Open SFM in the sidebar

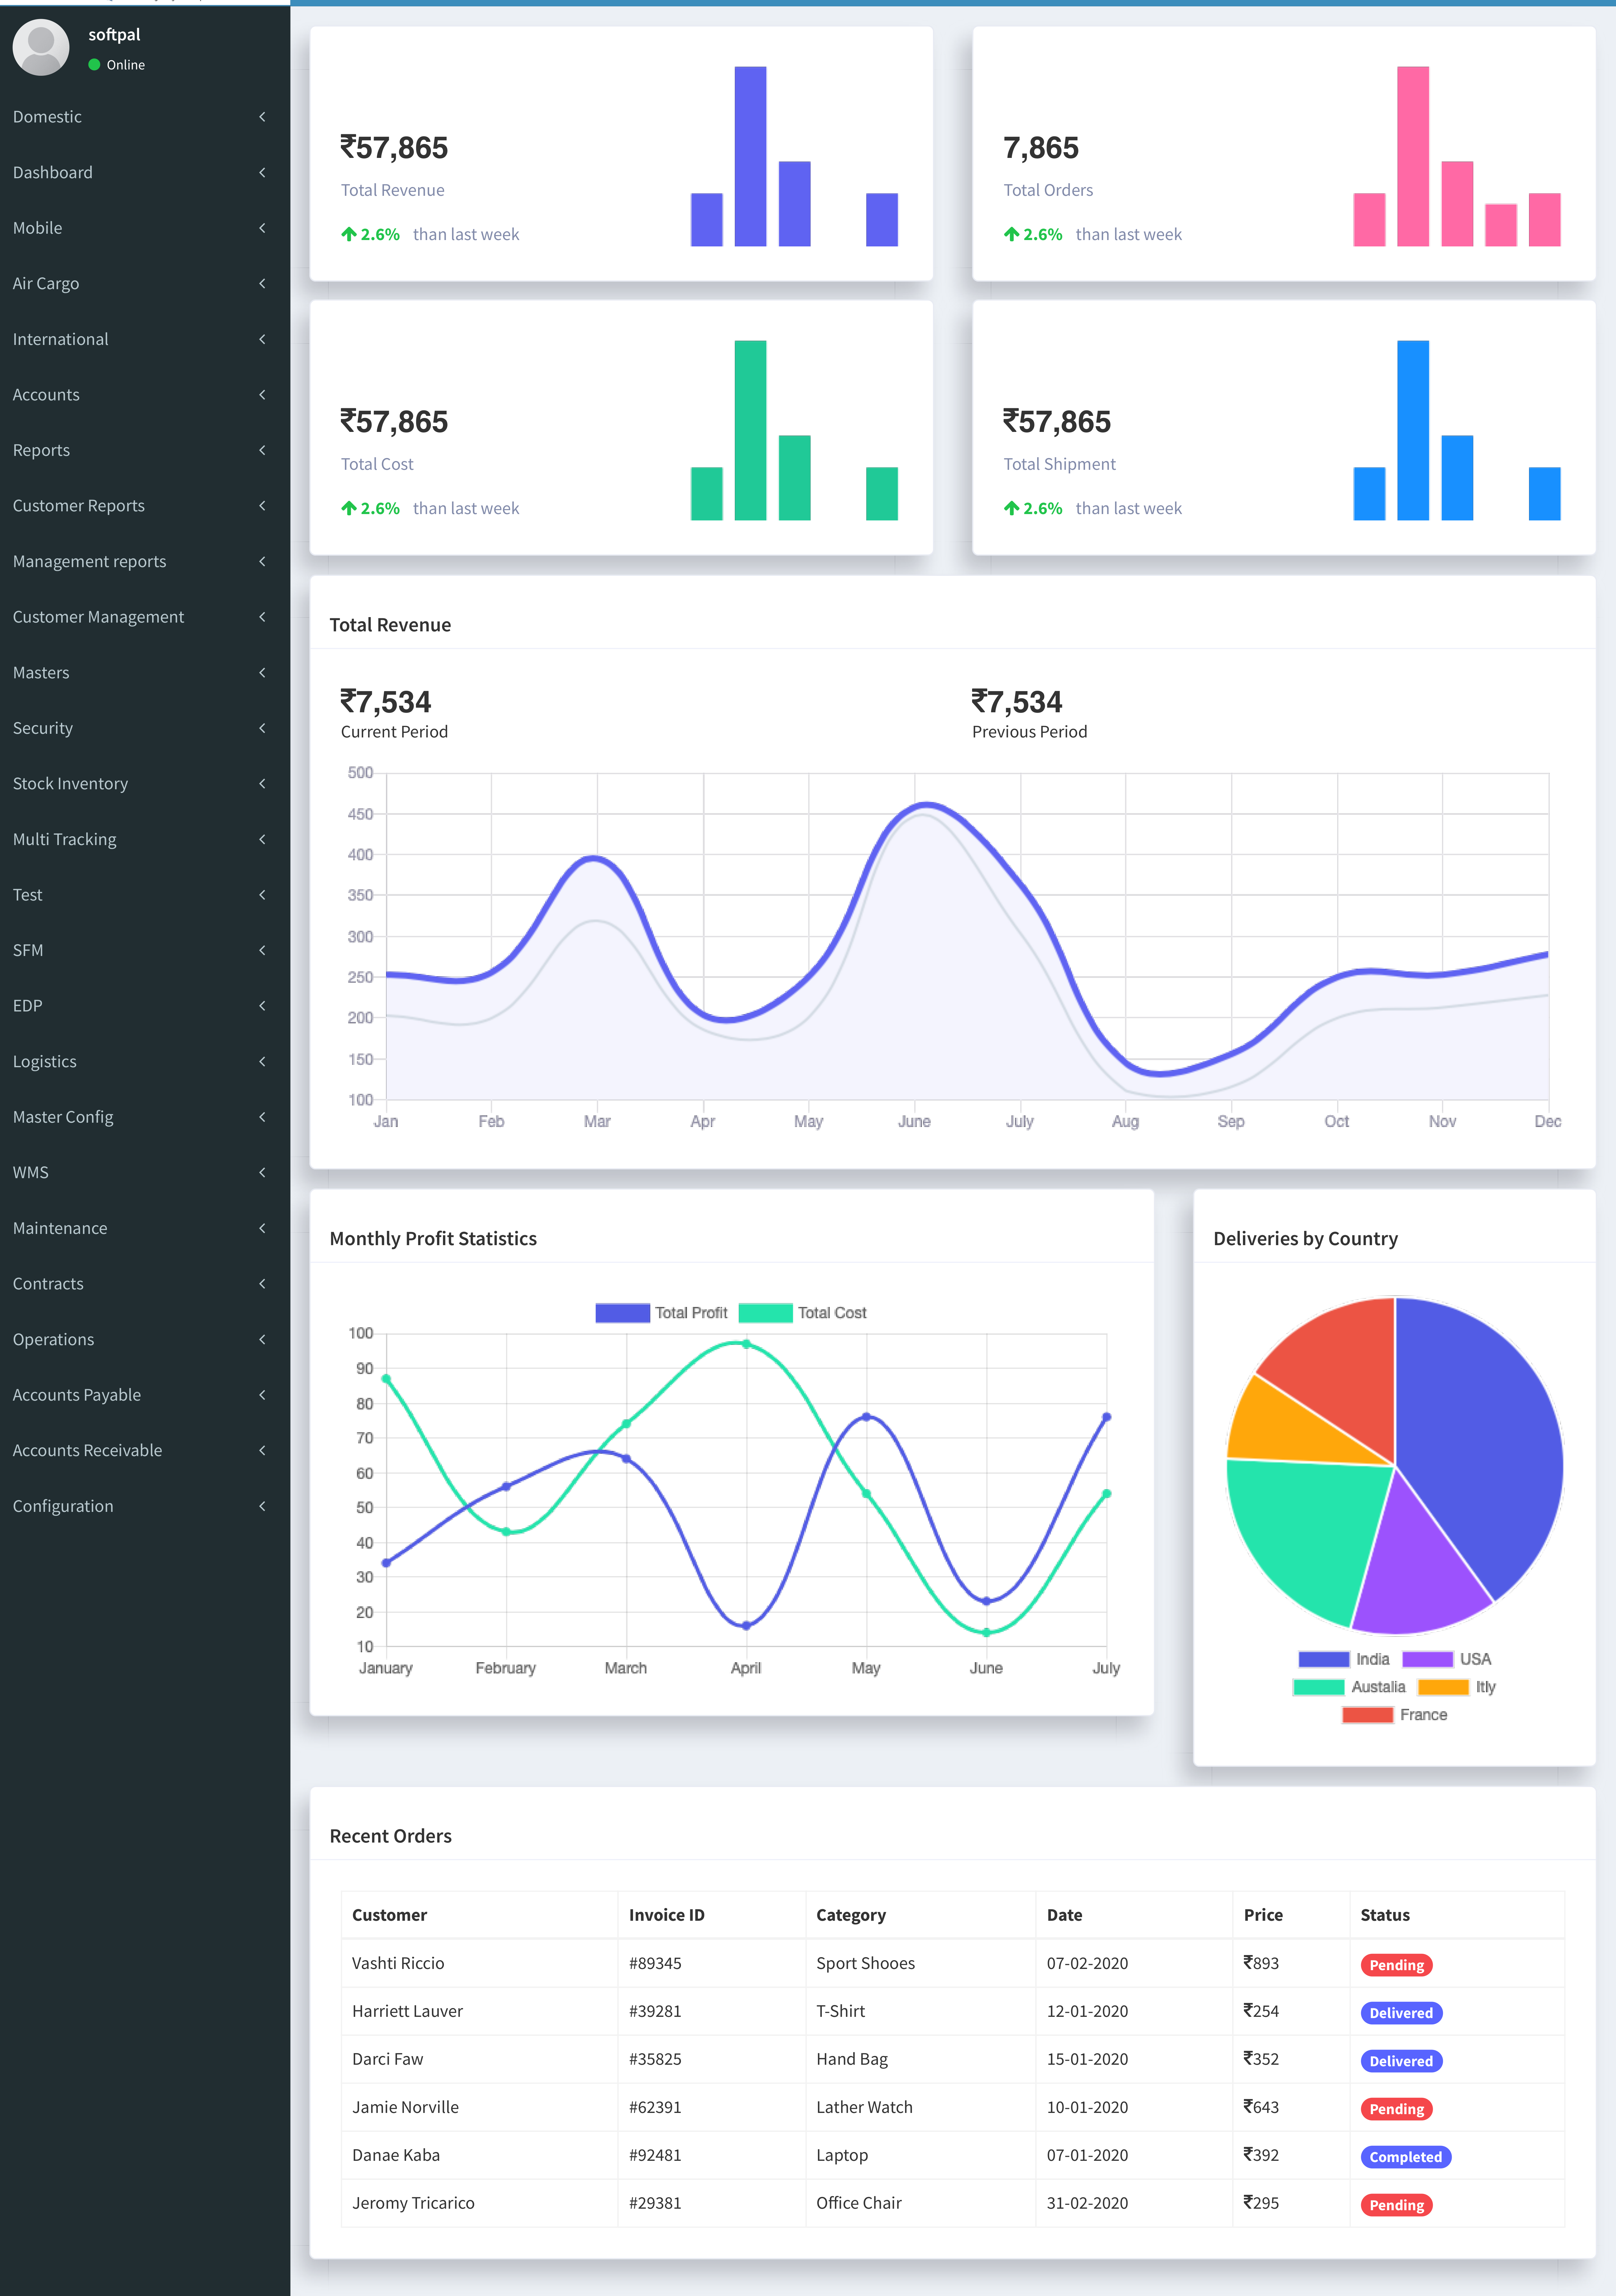[x=145, y=950]
